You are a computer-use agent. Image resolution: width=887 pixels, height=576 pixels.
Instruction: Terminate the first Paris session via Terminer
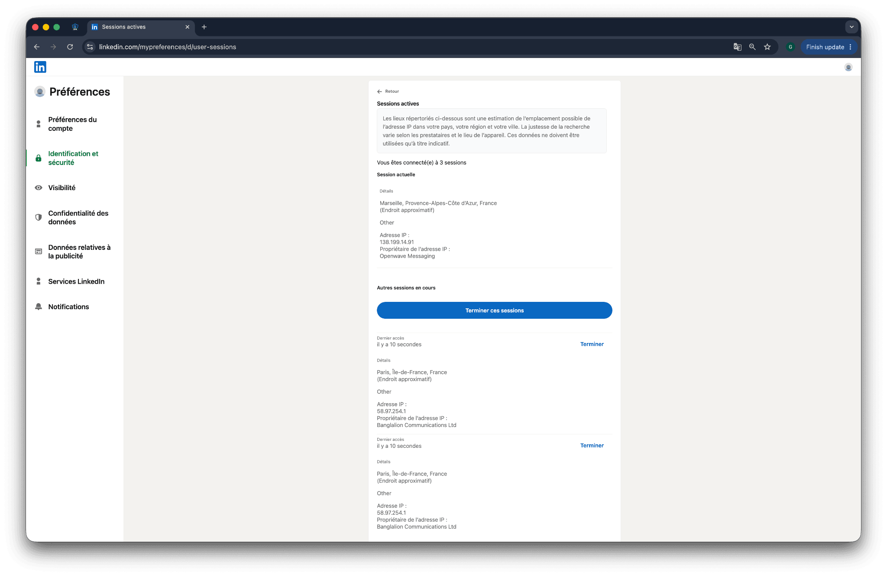tap(592, 344)
